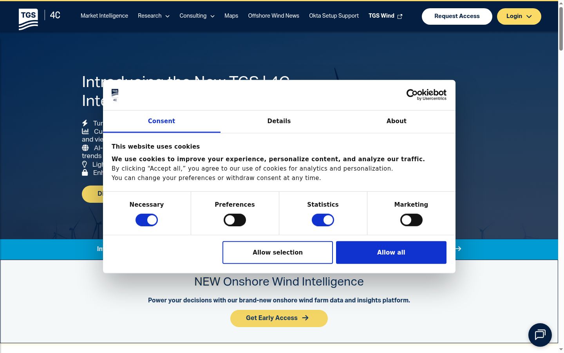Viewport: 564px width, 353px height.
Task: Open the chat widget icon
Action: click(x=540, y=335)
